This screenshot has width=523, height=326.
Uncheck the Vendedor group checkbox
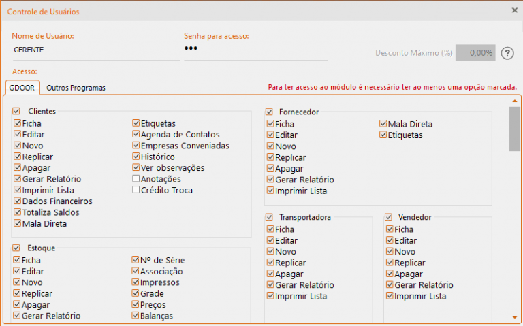pyautogui.click(x=388, y=217)
